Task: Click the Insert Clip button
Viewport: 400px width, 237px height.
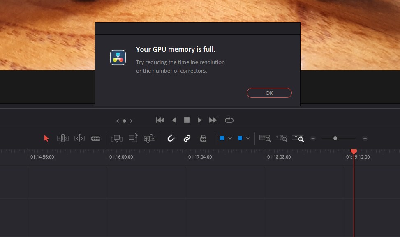Action: (117, 138)
